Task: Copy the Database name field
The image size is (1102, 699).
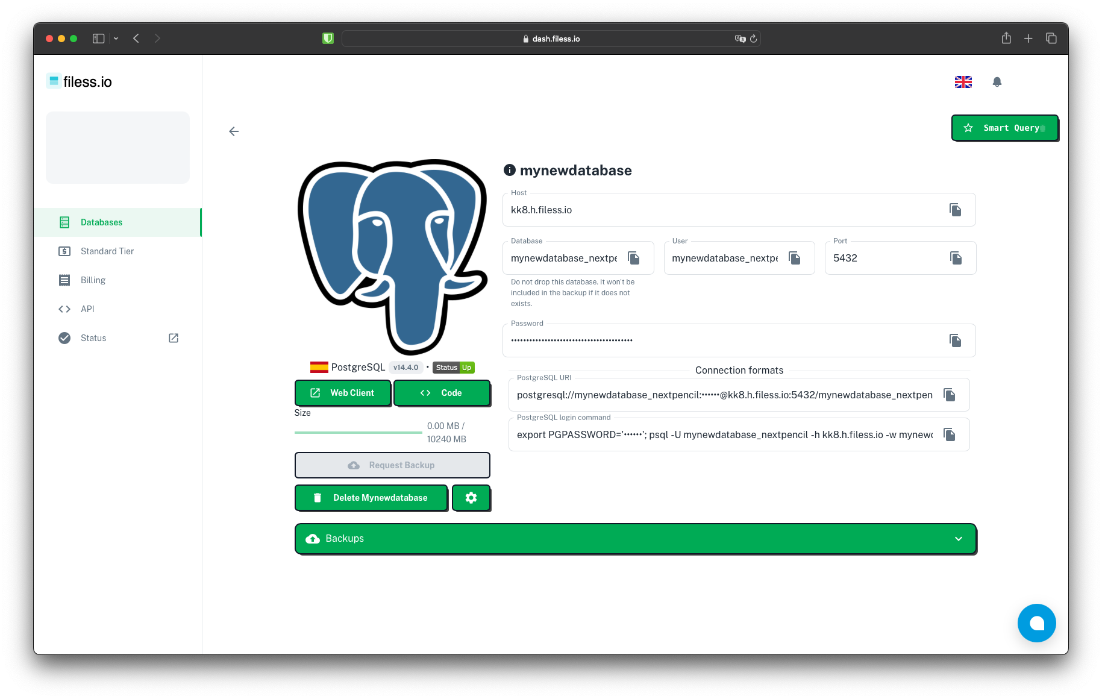Action: click(x=633, y=258)
